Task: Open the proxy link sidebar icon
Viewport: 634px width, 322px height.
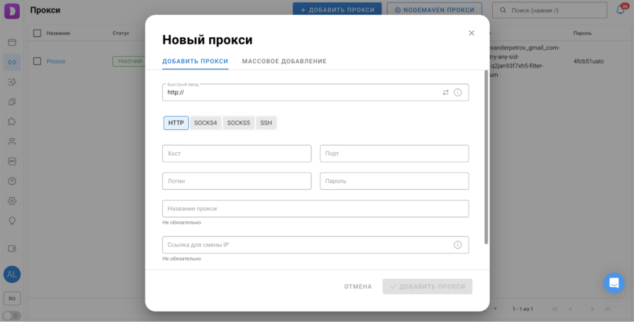Action: tap(12, 62)
